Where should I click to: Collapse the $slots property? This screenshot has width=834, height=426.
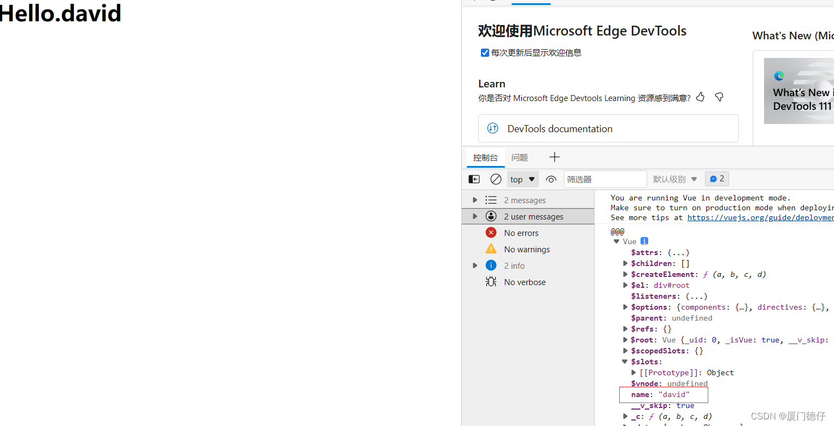626,362
